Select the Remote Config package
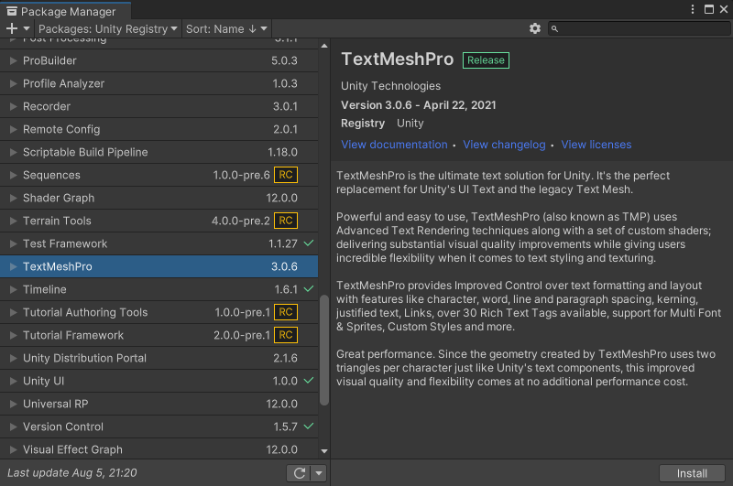The width and height of the screenshot is (733, 486). (159, 129)
